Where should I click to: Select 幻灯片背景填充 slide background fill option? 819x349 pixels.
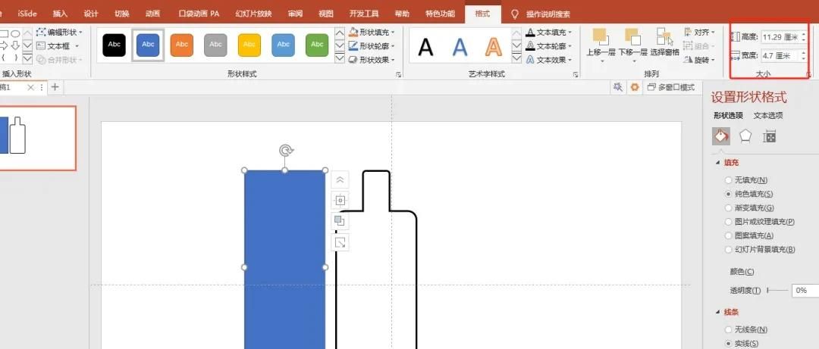pos(760,250)
